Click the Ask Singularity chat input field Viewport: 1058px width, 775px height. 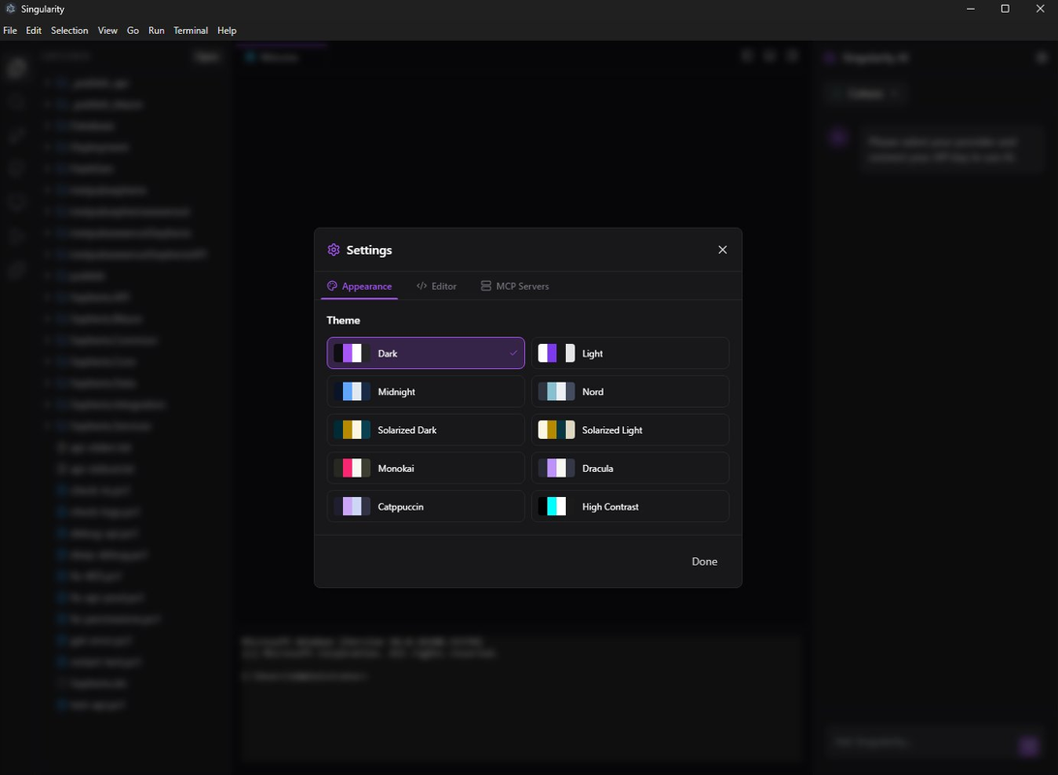pos(920,742)
